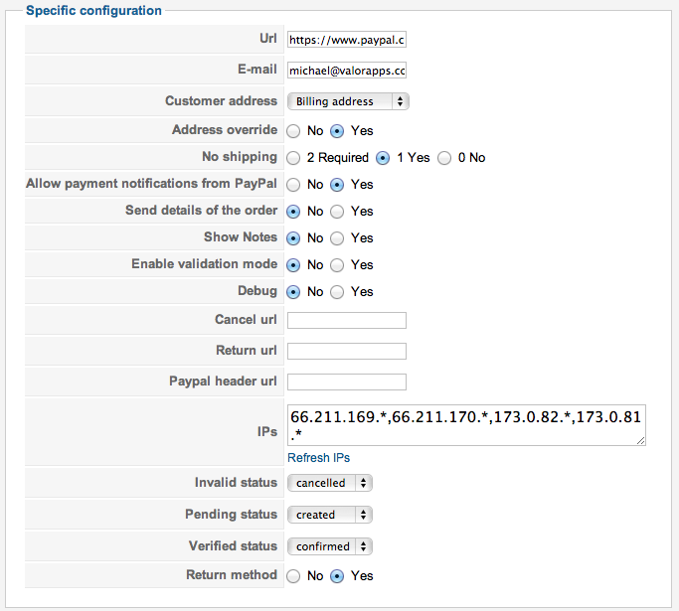The height and width of the screenshot is (611, 679).
Task: Focus the Url input field
Action: pyautogui.click(x=346, y=40)
